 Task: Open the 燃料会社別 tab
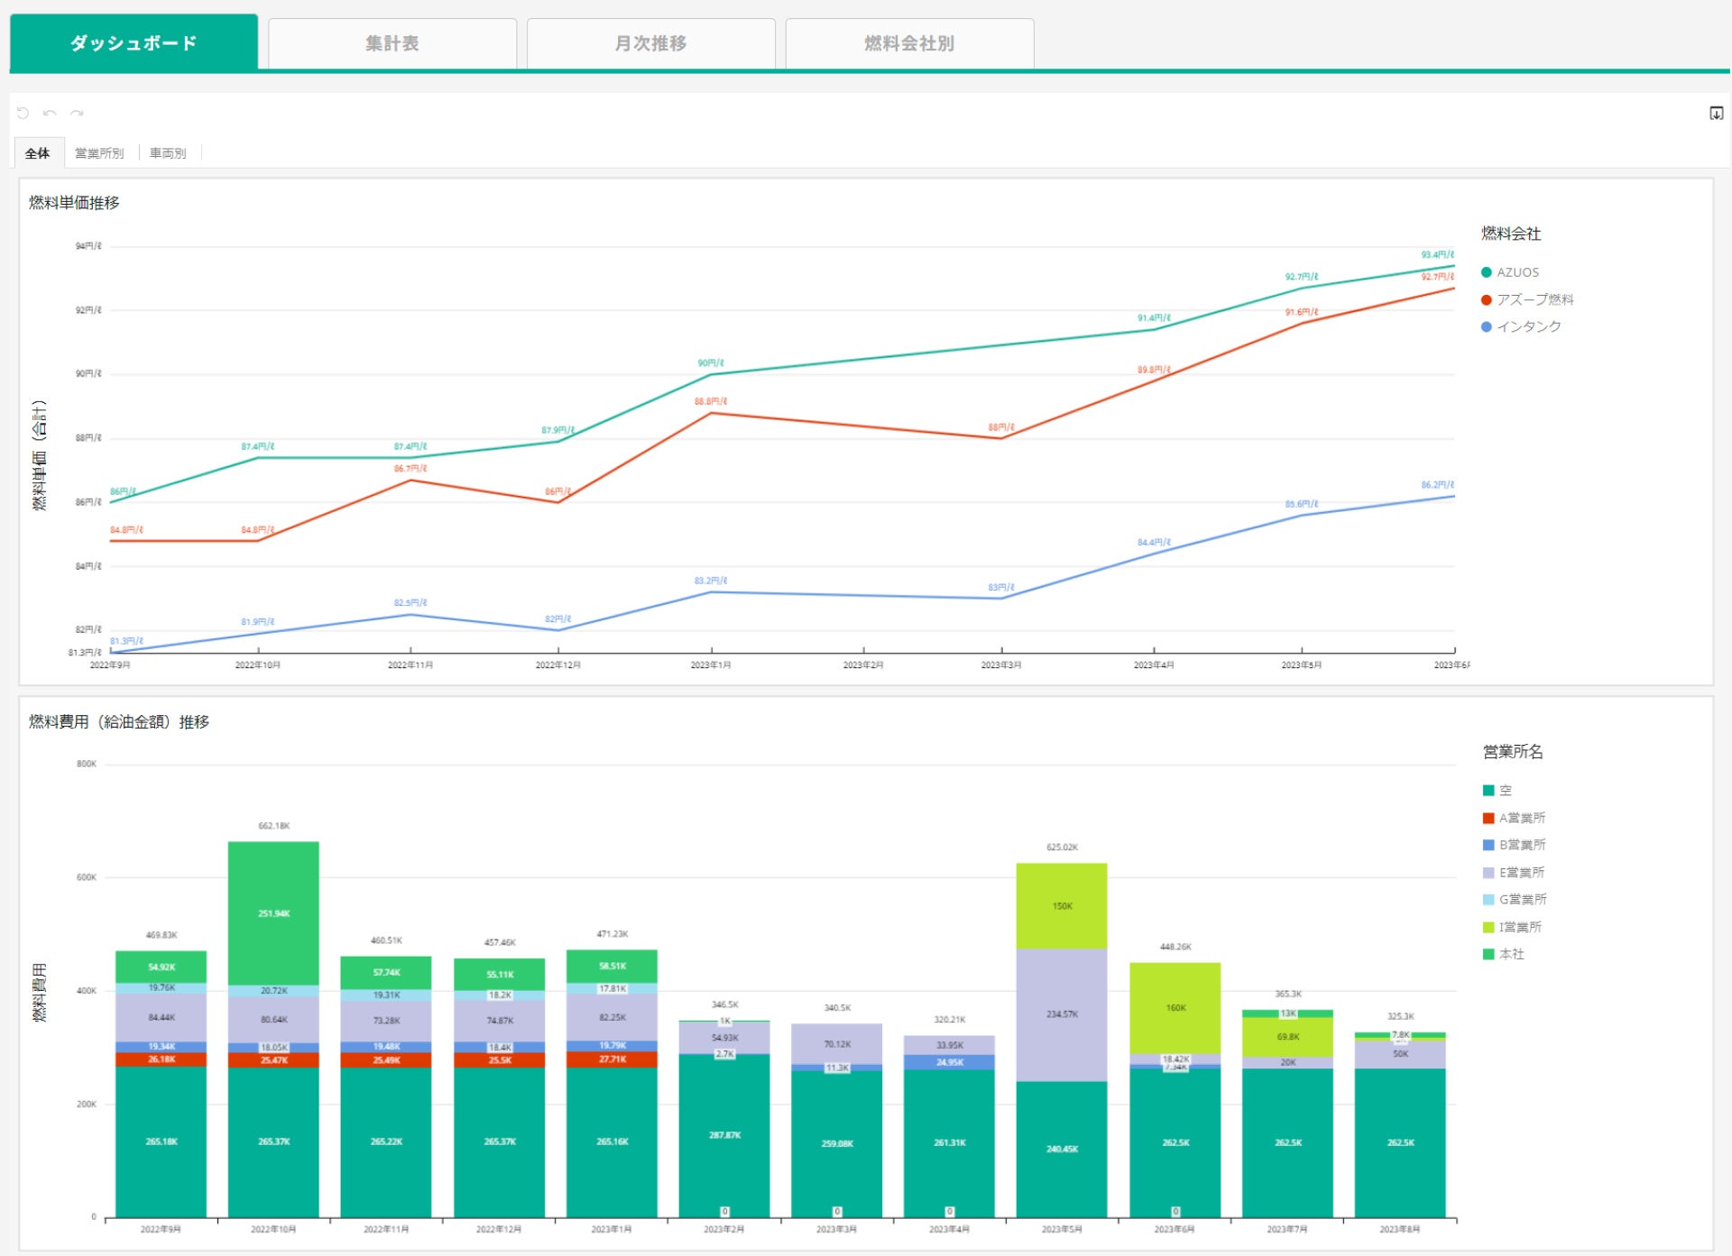909,43
